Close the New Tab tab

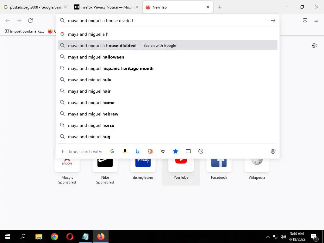click(208, 7)
